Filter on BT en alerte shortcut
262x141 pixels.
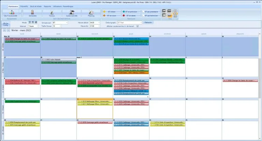131,16
